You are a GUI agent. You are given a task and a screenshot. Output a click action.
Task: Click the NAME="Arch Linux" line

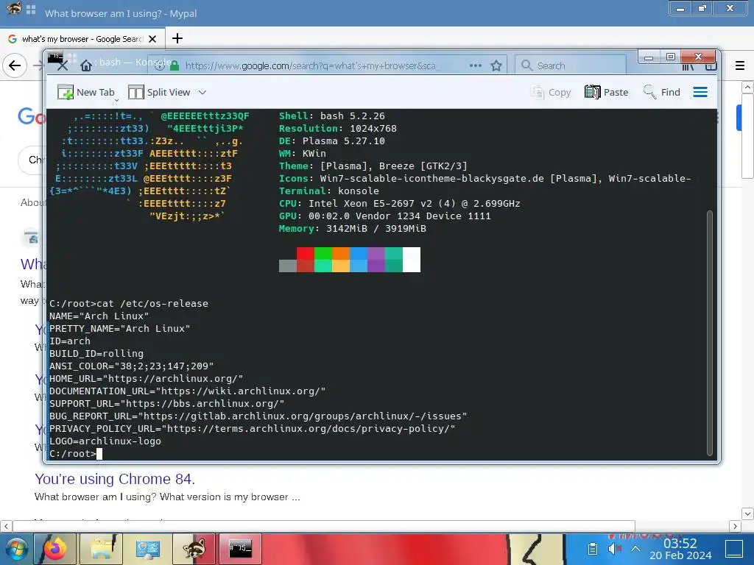tap(99, 316)
